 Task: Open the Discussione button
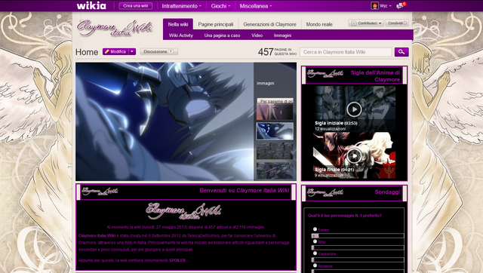(159, 52)
